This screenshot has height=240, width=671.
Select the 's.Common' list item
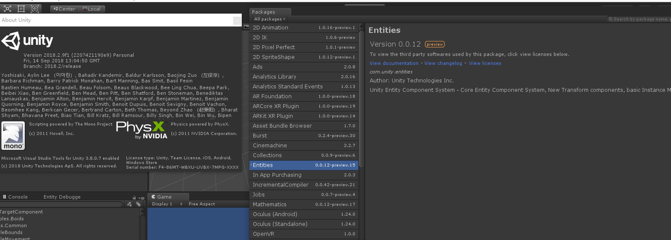click(x=13, y=225)
